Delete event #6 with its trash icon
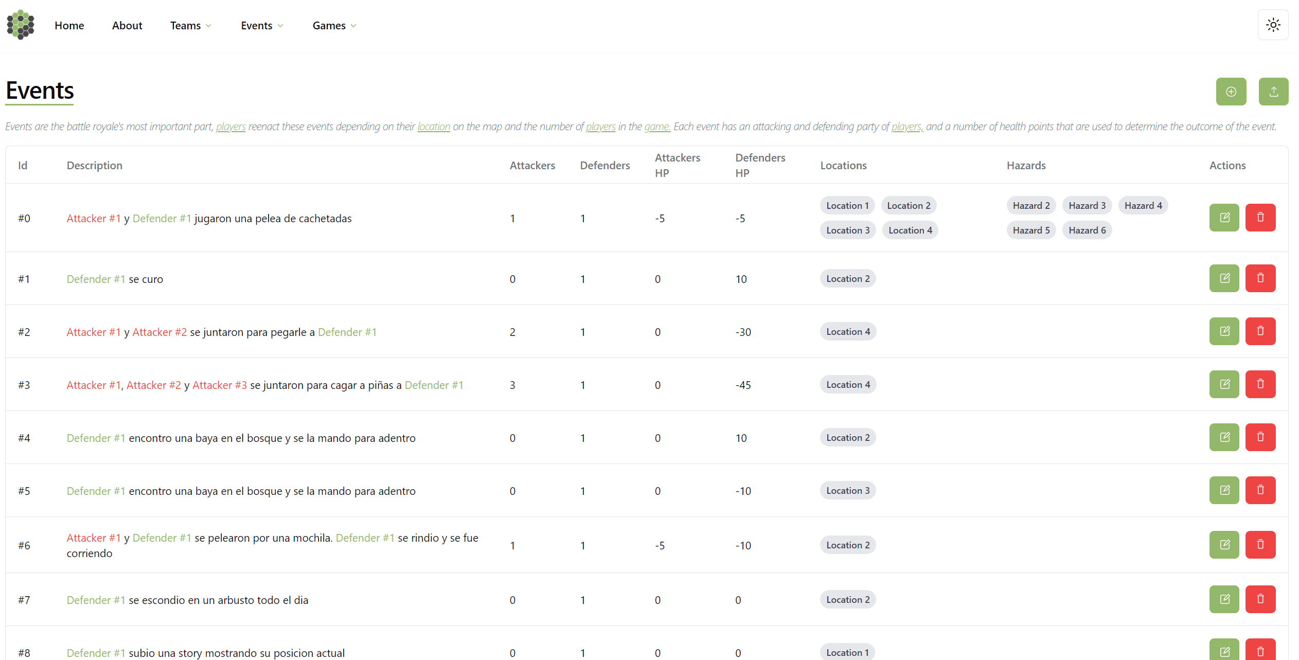This screenshot has height=660, width=1299. click(1260, 545)
